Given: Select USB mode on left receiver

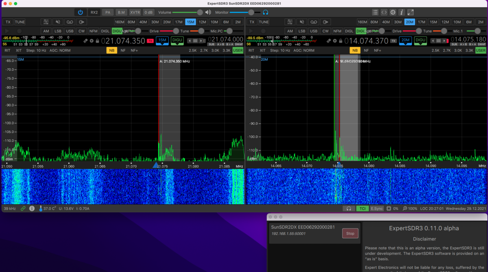Looking at the screenshot, I should tap(70, 31).
